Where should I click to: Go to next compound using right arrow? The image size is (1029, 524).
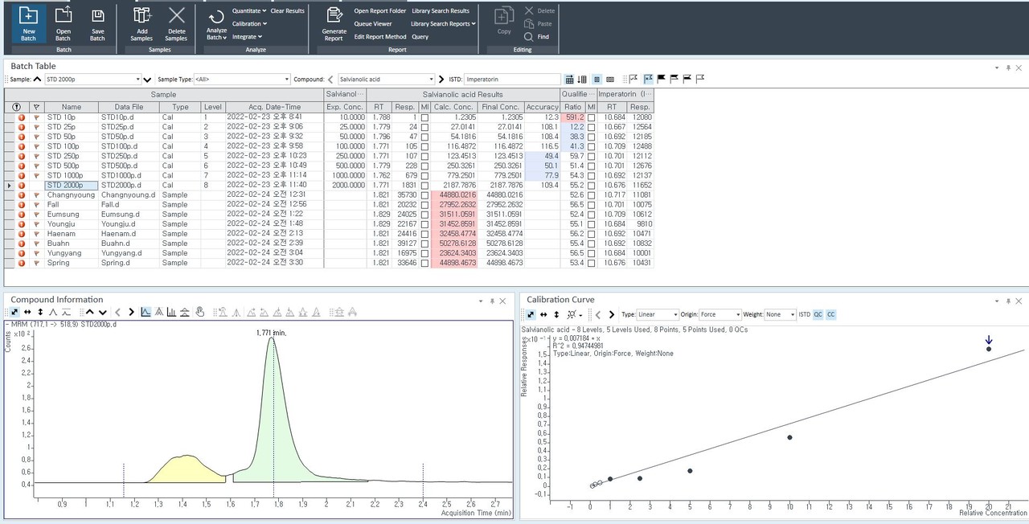point(441,80)
